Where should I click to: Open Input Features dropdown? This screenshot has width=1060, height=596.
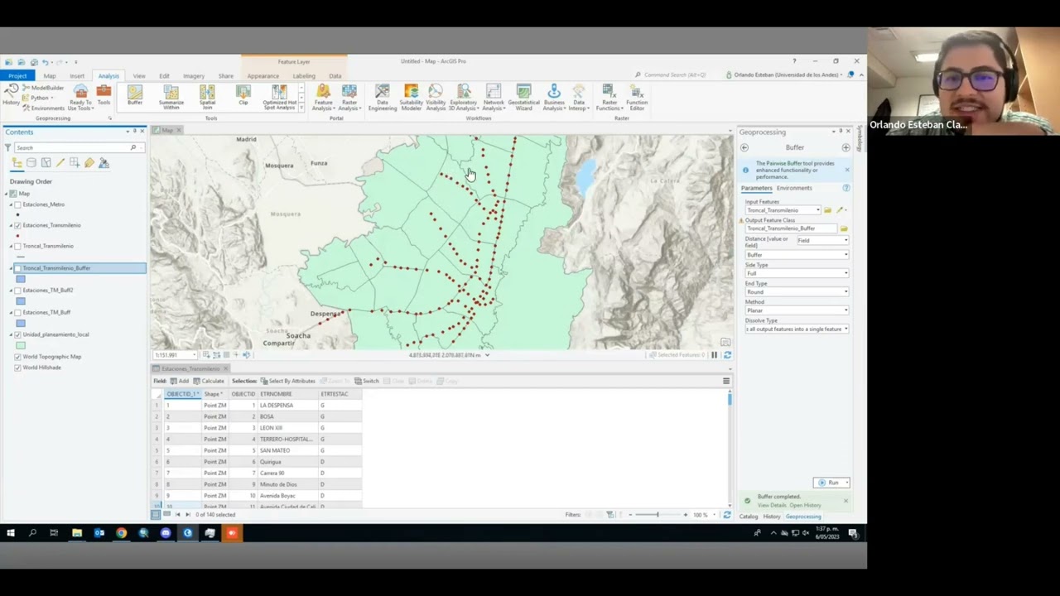(817, 210)
